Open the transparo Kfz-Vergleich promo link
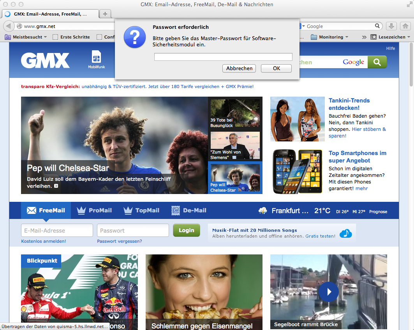Image resolution: width=414 pixels, height=330 pixels. [x=137, y=86]
